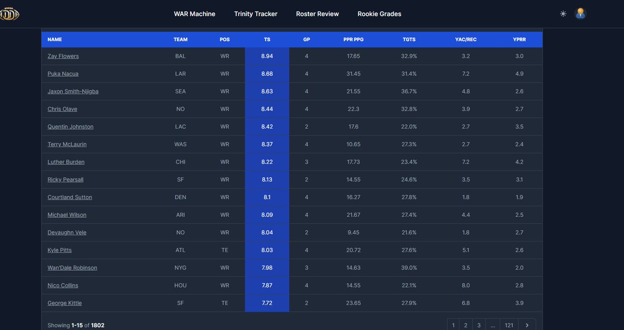The width and height of the screenshot is (624, 330).
Task: View Chris Olave's profile
Action: pyautogui.click(x=62, y=109)
